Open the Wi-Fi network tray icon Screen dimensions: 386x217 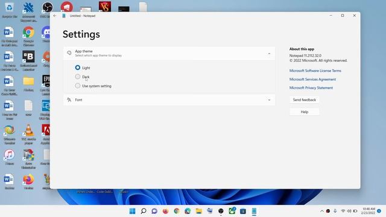343,211
